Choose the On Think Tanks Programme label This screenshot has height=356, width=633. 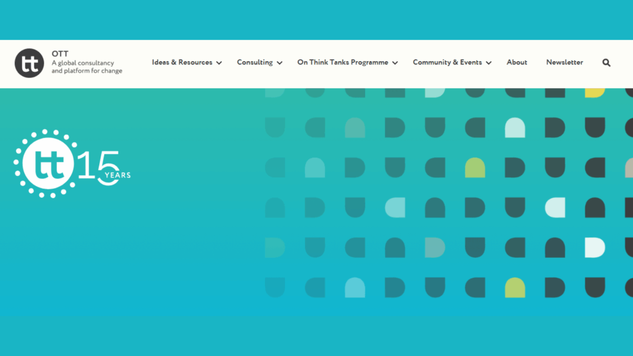pyautogui.click(x=342, y=62)
